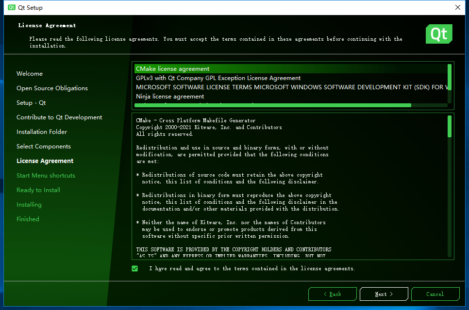Viewport: 469px width, 310px height.
Task: Select CMake license agreement in the list
Action: tap(291, 69)
